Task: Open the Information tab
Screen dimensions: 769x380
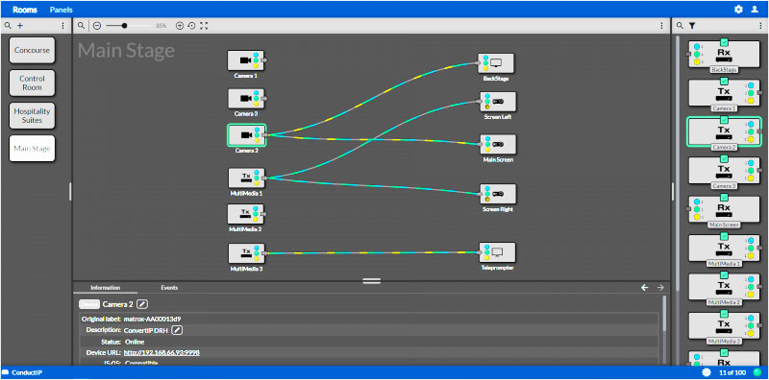Action: [106, 288]
